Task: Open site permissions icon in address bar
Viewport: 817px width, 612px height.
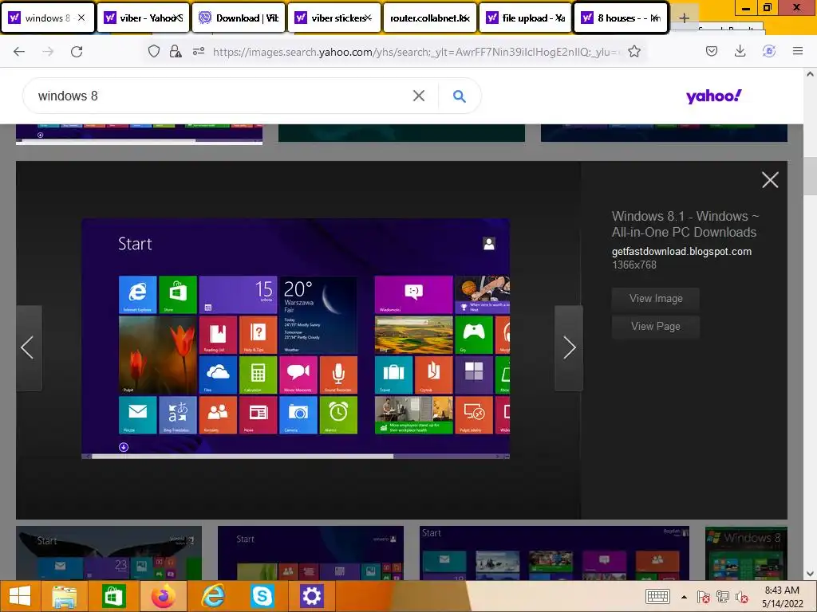Action: (x=199, y=51)
